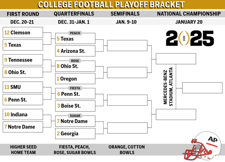
Task: Click the bottom empty semifinal box
Action: (x=127, y=128)
